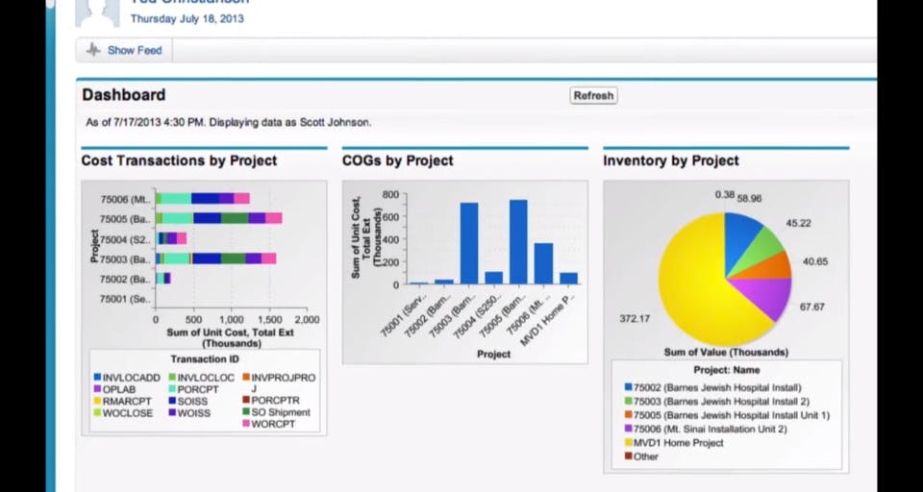
Task: Open the Show Feed link
Action: point(135,51)
